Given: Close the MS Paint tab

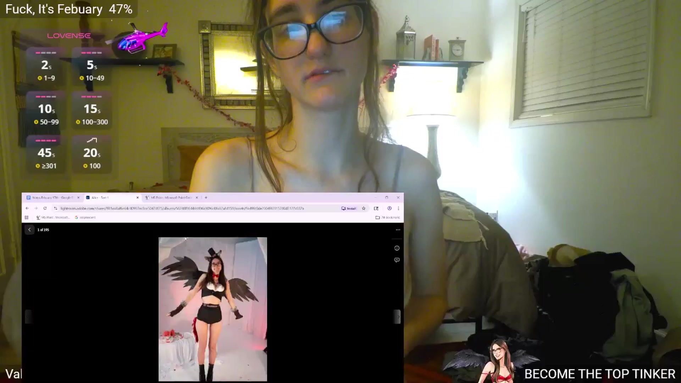Looking at the screenshot, I should (x=197, y=198).
